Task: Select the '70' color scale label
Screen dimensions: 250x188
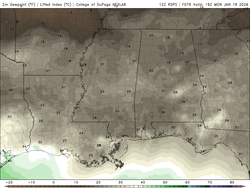Action: (x=210, y=182)
